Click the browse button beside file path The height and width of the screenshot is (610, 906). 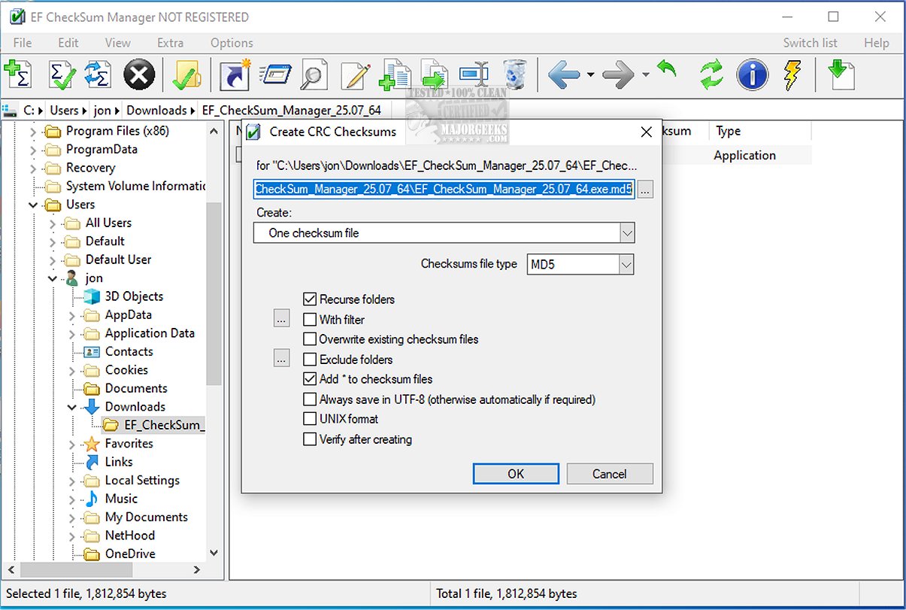[646, 189]
